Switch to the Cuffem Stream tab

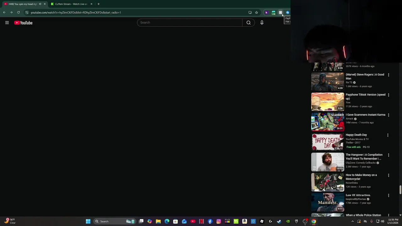click(x=71, y=4)
